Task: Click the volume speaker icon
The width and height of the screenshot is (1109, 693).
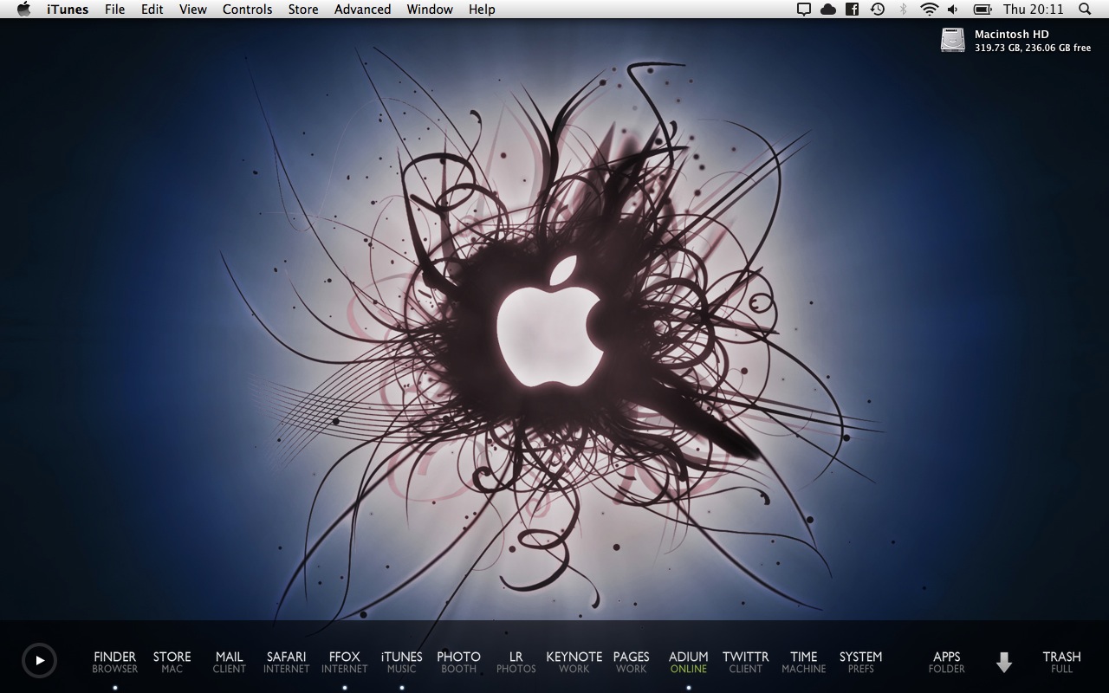Action: (x=953, y=9)
